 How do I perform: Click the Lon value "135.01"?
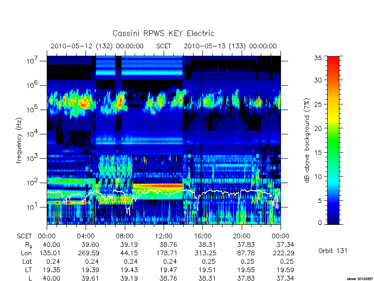pos(50,253)
